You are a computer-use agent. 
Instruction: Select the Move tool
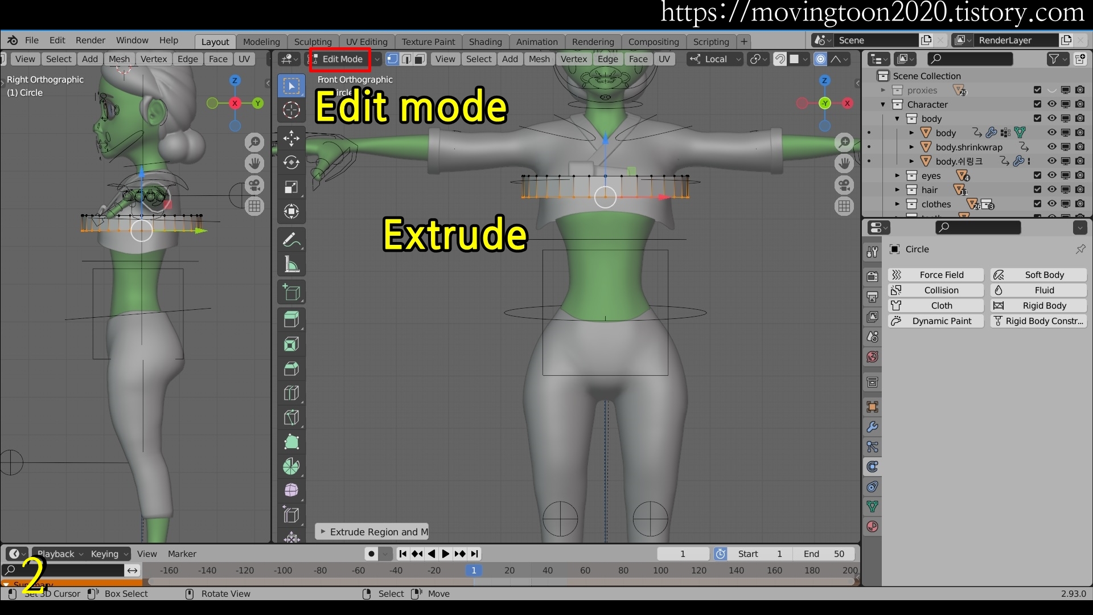click(291, 138)
